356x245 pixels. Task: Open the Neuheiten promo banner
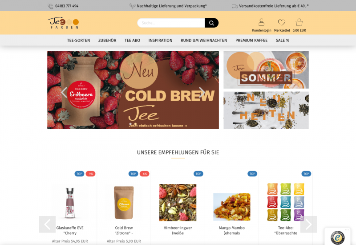266,110
